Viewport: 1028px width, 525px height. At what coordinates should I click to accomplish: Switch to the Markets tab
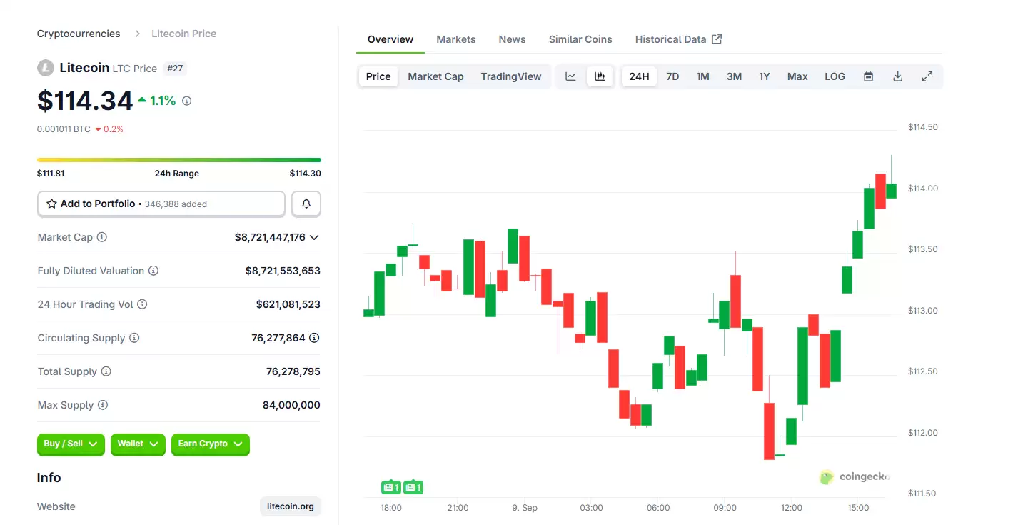pos(455,39)
